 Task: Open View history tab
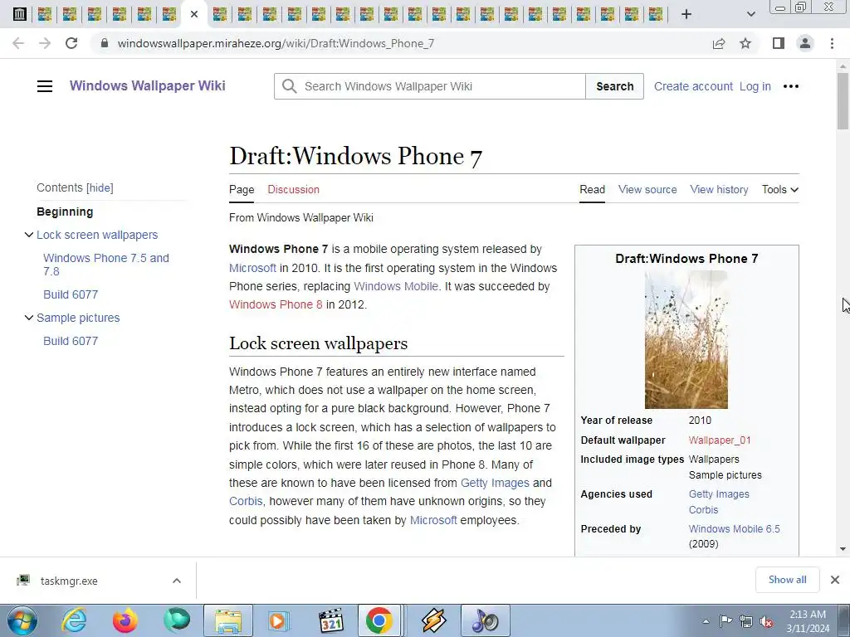(x=719, y=190)
